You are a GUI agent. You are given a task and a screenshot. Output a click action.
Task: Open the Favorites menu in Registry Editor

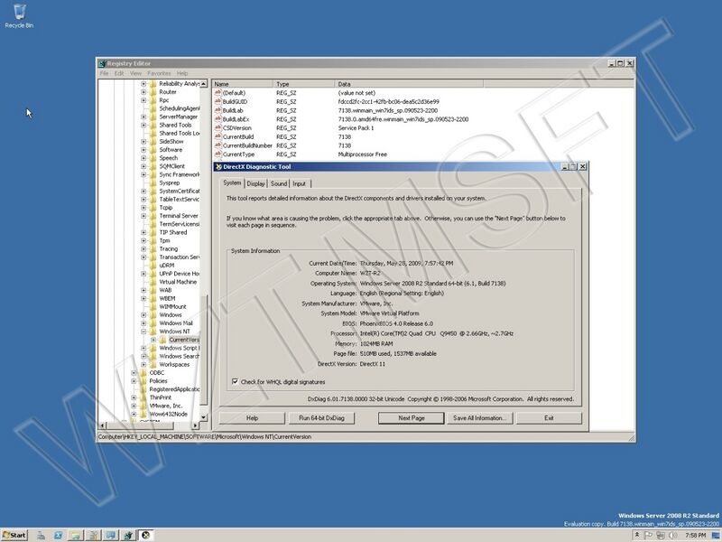tap(160, 73)
